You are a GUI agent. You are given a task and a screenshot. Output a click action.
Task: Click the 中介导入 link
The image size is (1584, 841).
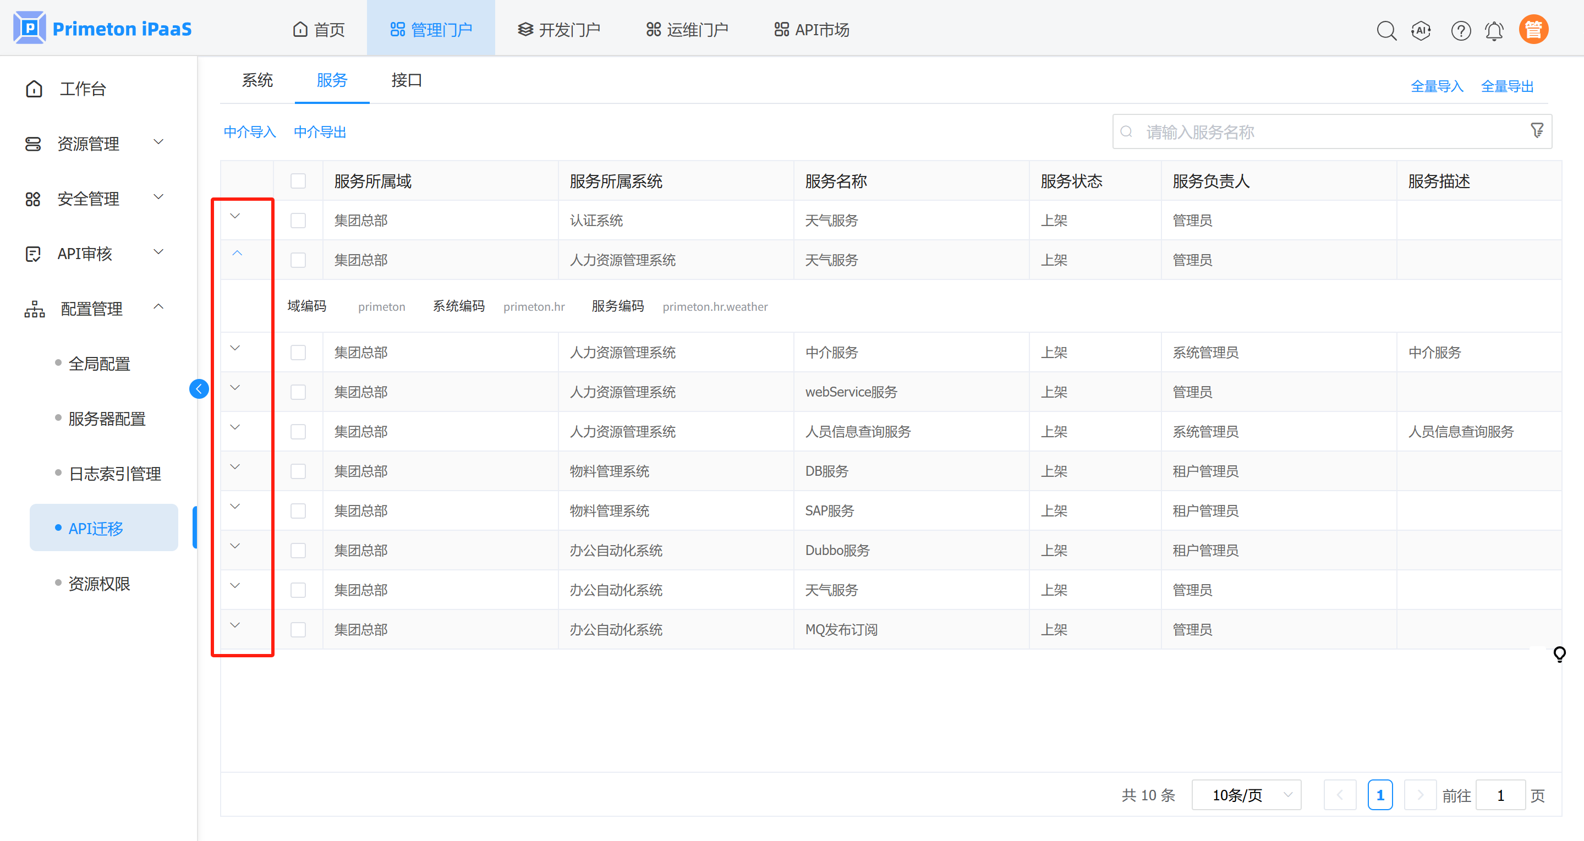250,131
